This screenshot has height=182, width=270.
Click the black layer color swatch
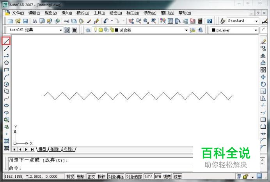(116, 30)
